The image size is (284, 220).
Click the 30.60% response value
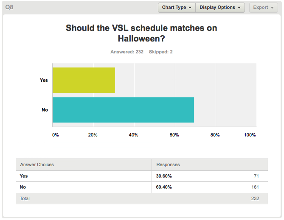coord(164,176)
